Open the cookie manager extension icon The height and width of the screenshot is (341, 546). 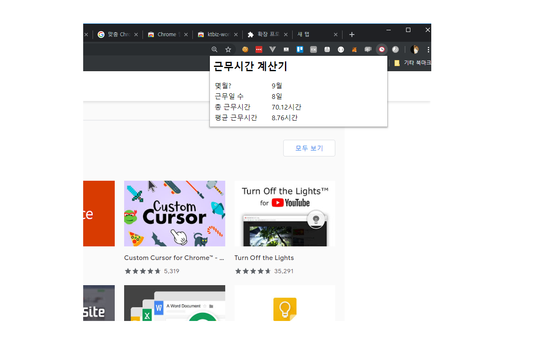[x=245, y=49]
